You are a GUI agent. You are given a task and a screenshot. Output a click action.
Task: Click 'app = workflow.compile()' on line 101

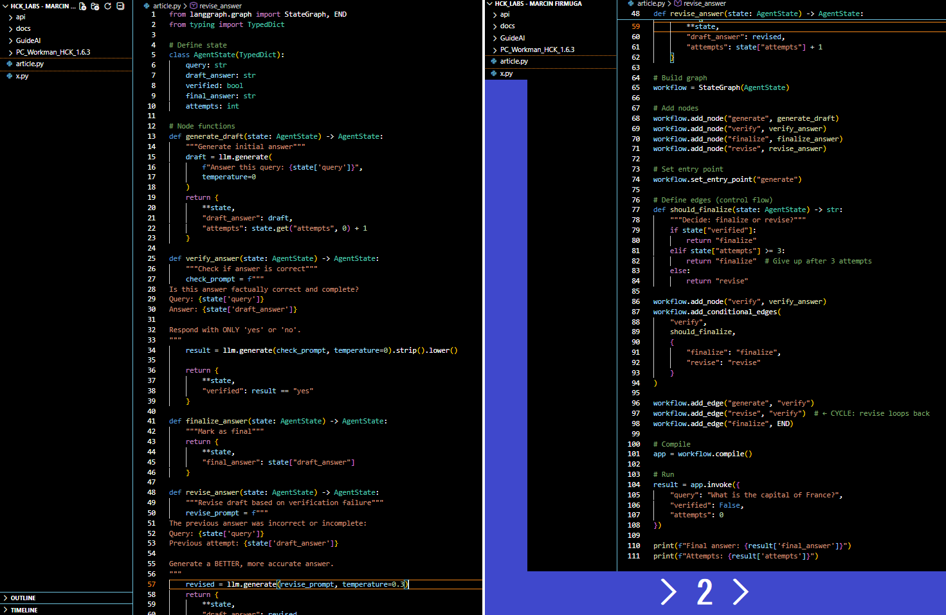pyautogui.click(x=702, y=454)
